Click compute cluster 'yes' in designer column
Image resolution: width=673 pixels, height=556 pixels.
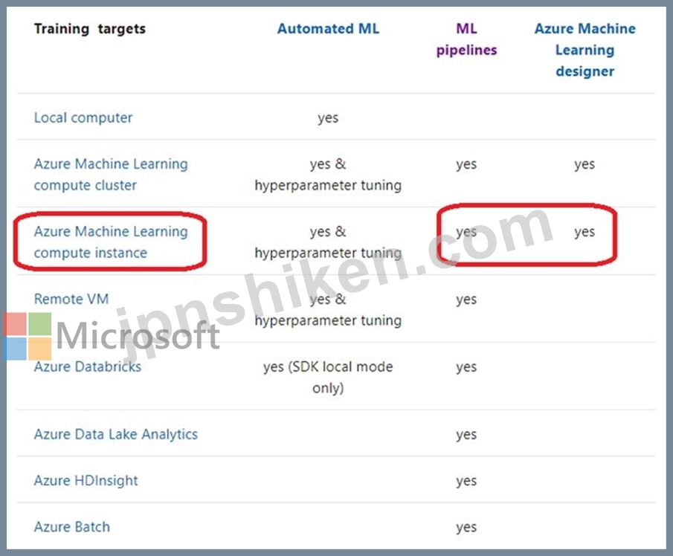(x=585, y=164)
